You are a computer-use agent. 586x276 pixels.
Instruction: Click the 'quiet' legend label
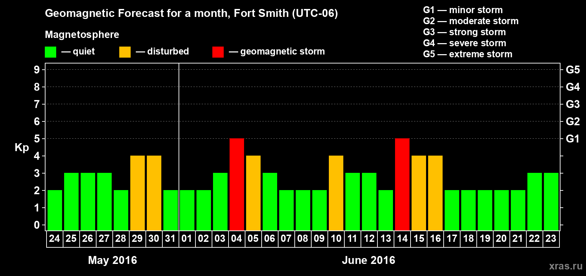(84, 51)
